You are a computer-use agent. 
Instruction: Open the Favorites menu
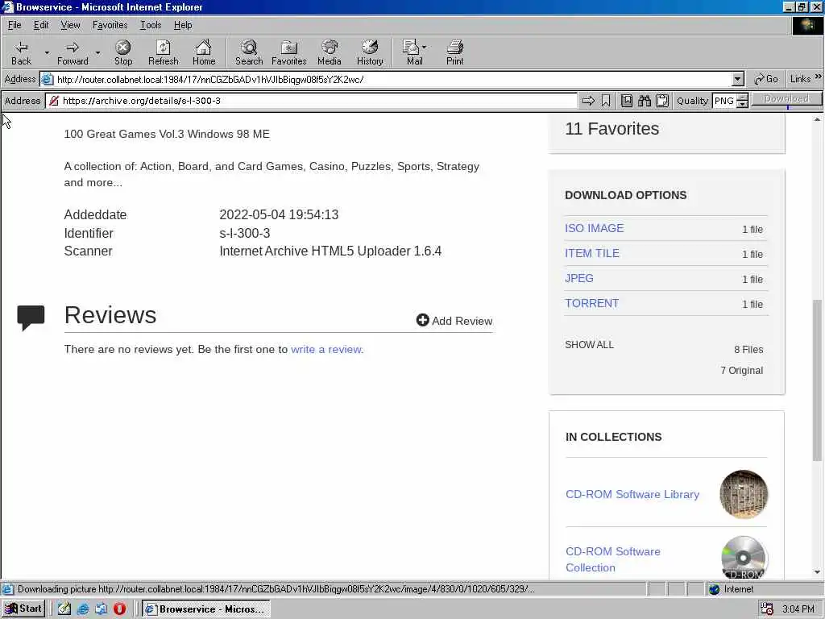(x=110, y=25)
